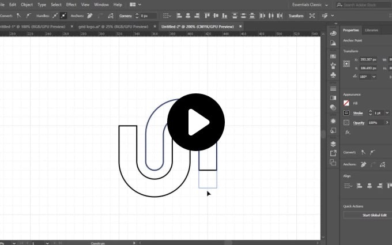392x245 pixels.
Task: Convert selected anchor to smooth in control bar
Action: (x=28, y=16)
